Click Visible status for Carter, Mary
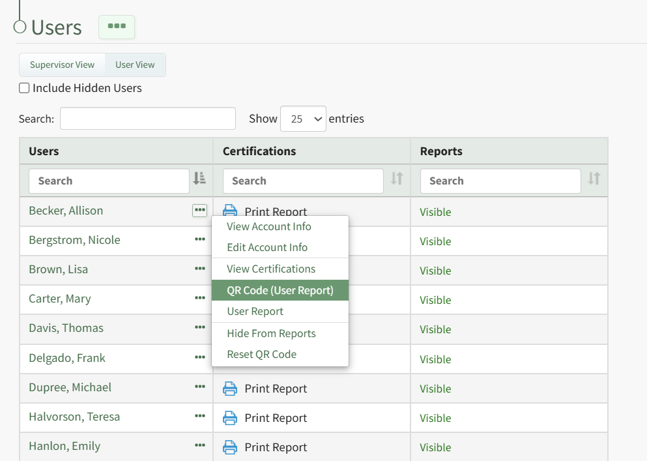Screen dimensions: 647x461 [x=435, y=300]
